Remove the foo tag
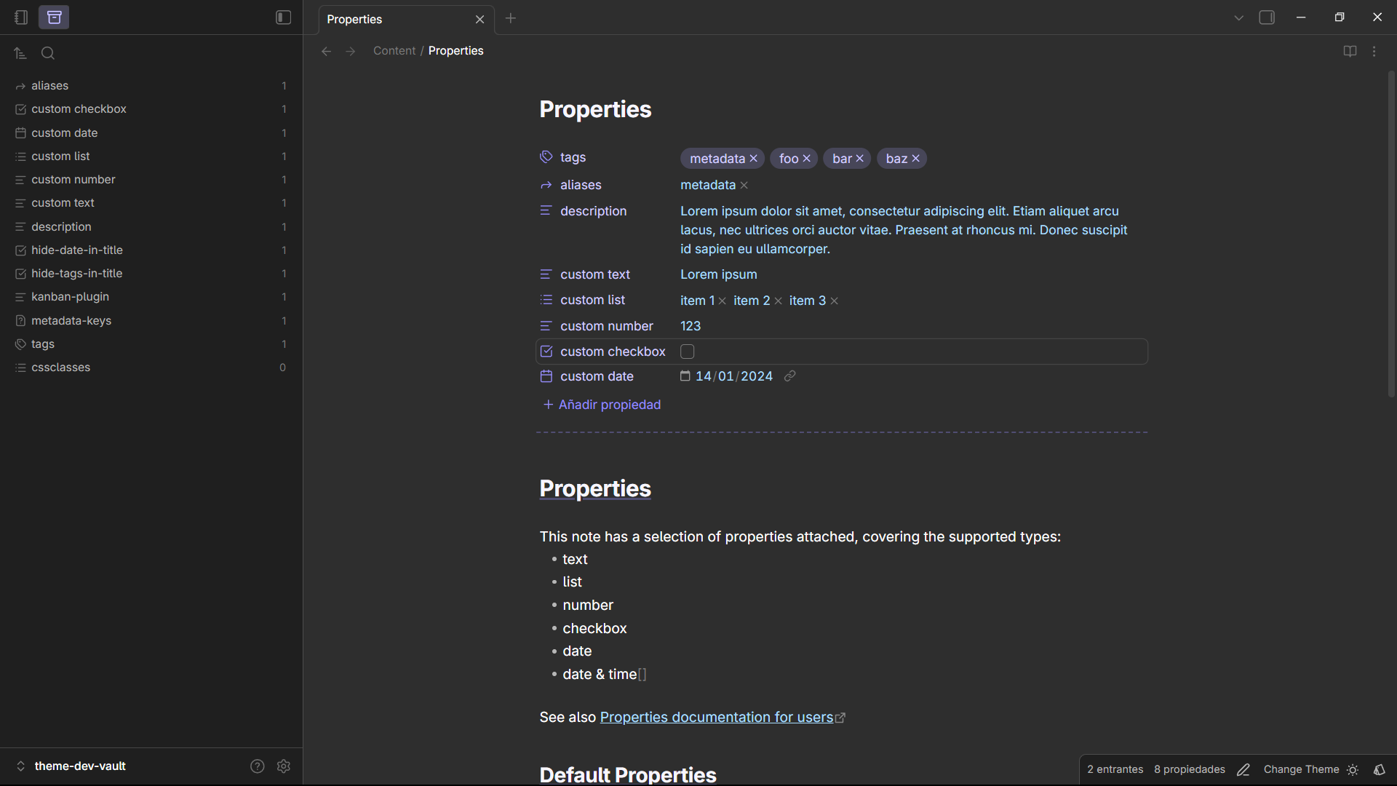This screenshot has width=1397, height=786. click(807, 159)
